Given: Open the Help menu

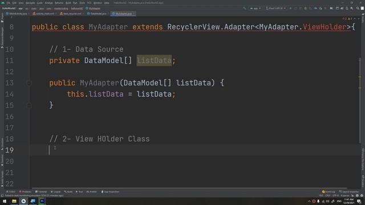Looking at the screenshot, I should tap(107, 3).
